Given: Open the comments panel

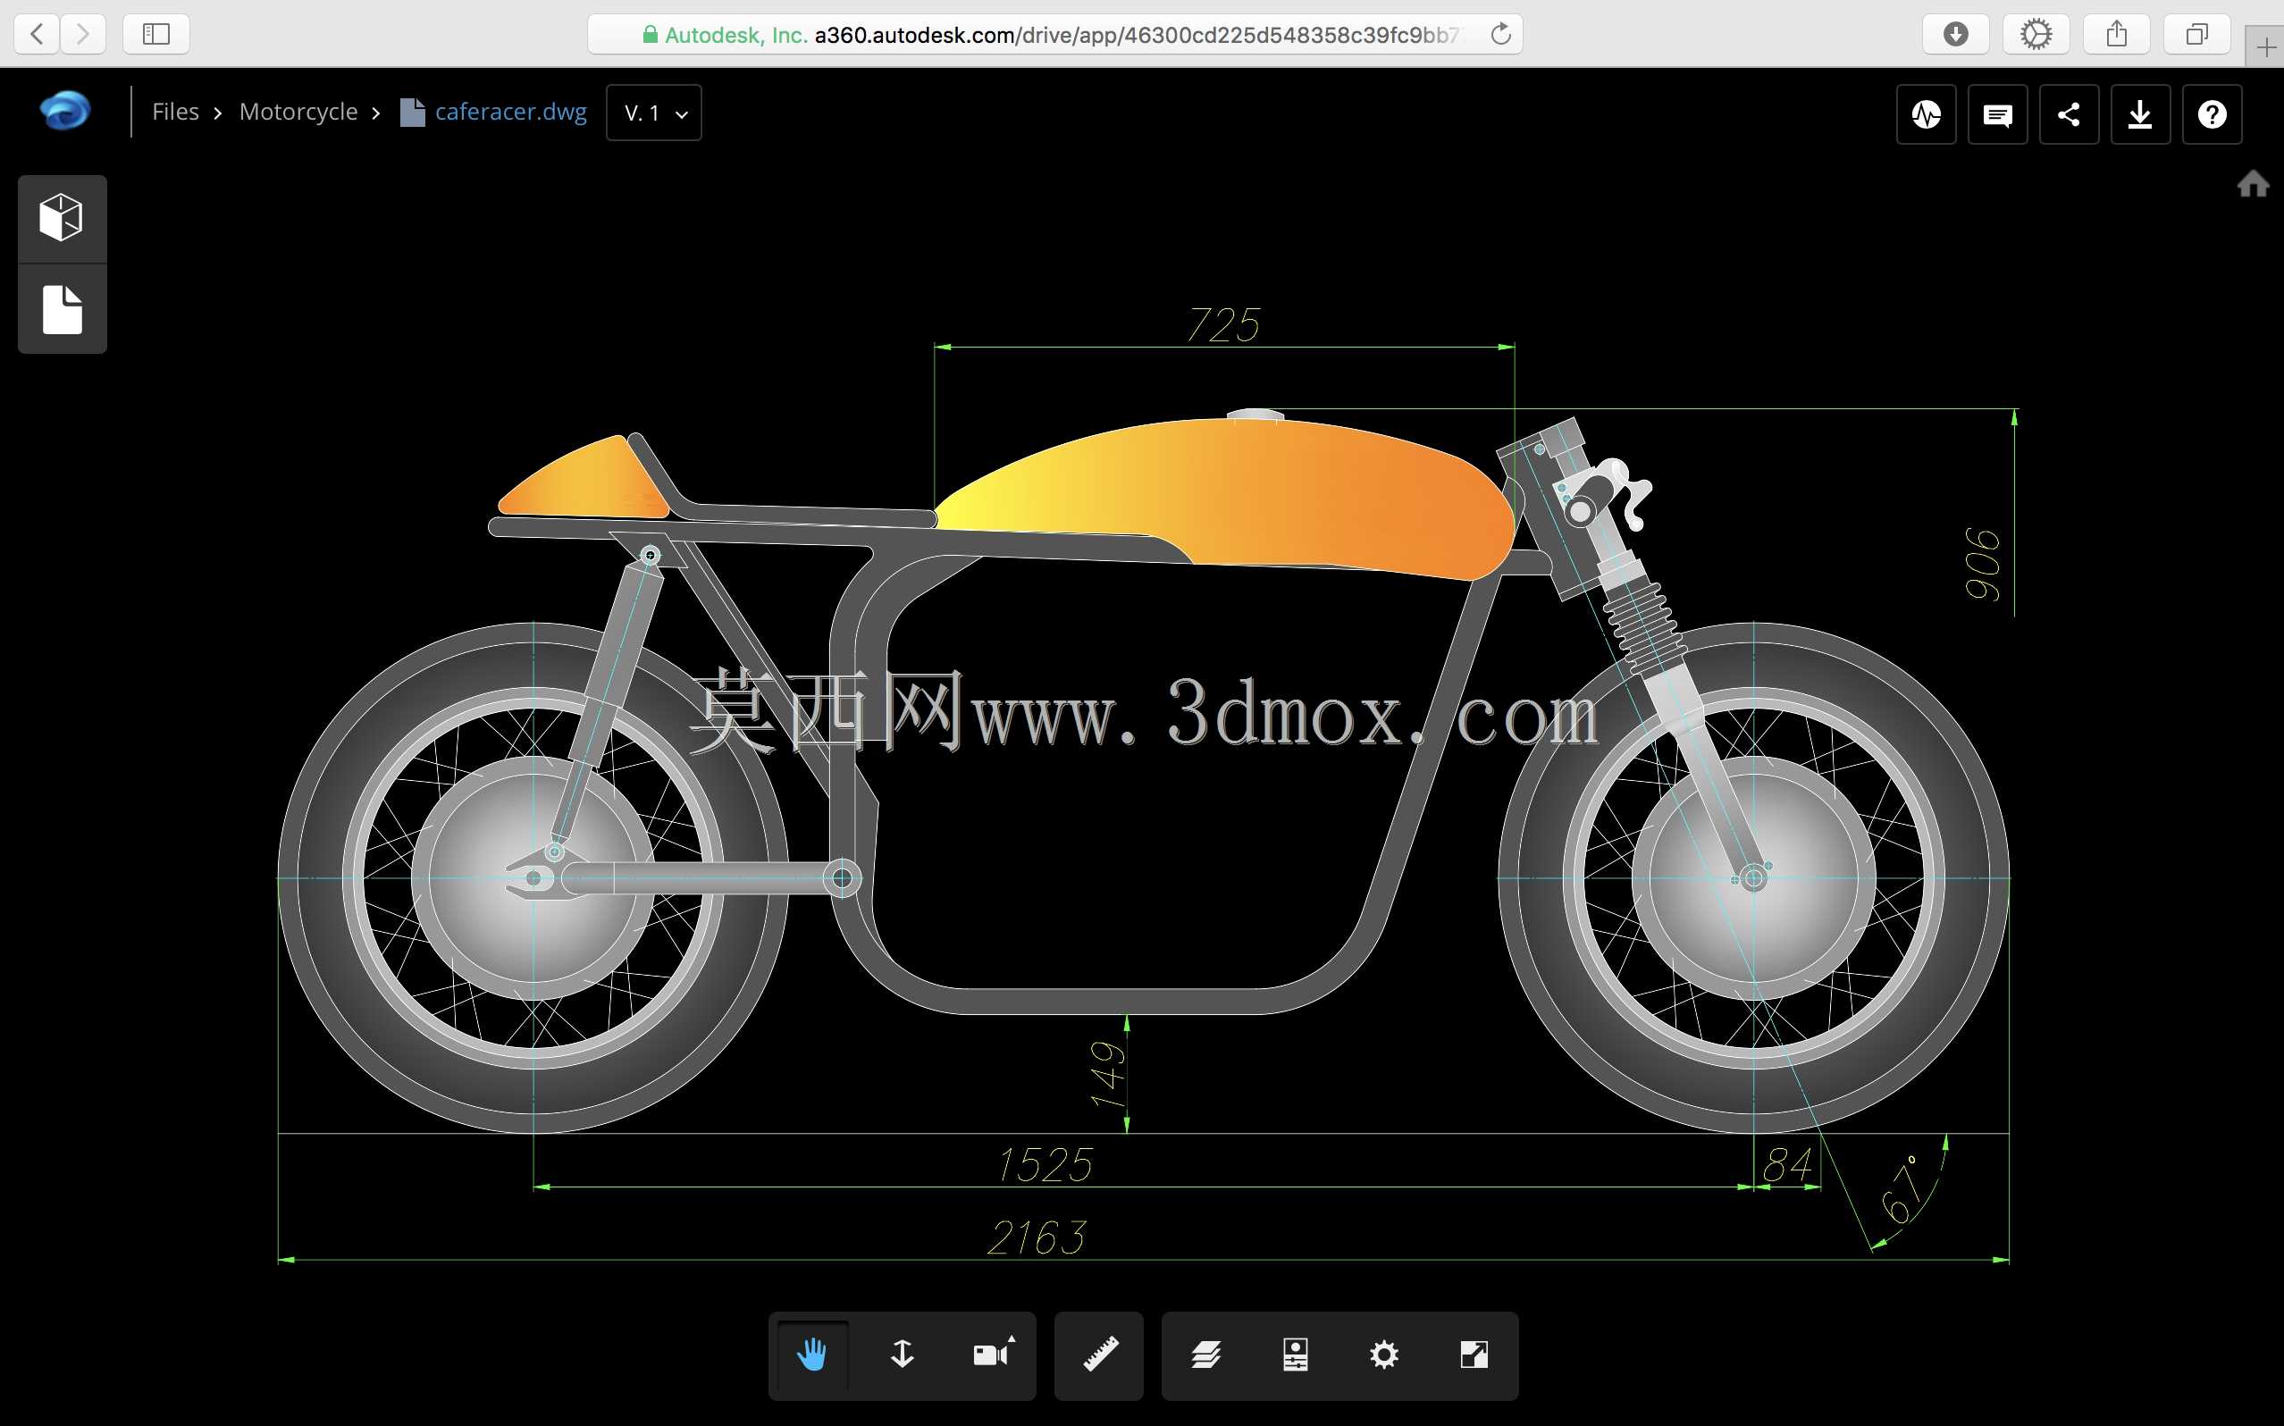Looking at the screenshot, I should tap(1997, 114).
